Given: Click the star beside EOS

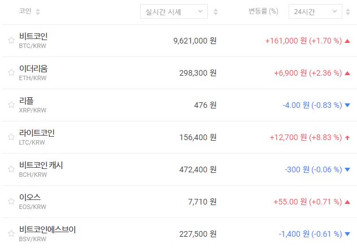Looking at the screenshot, I should [x=11, y=201].
